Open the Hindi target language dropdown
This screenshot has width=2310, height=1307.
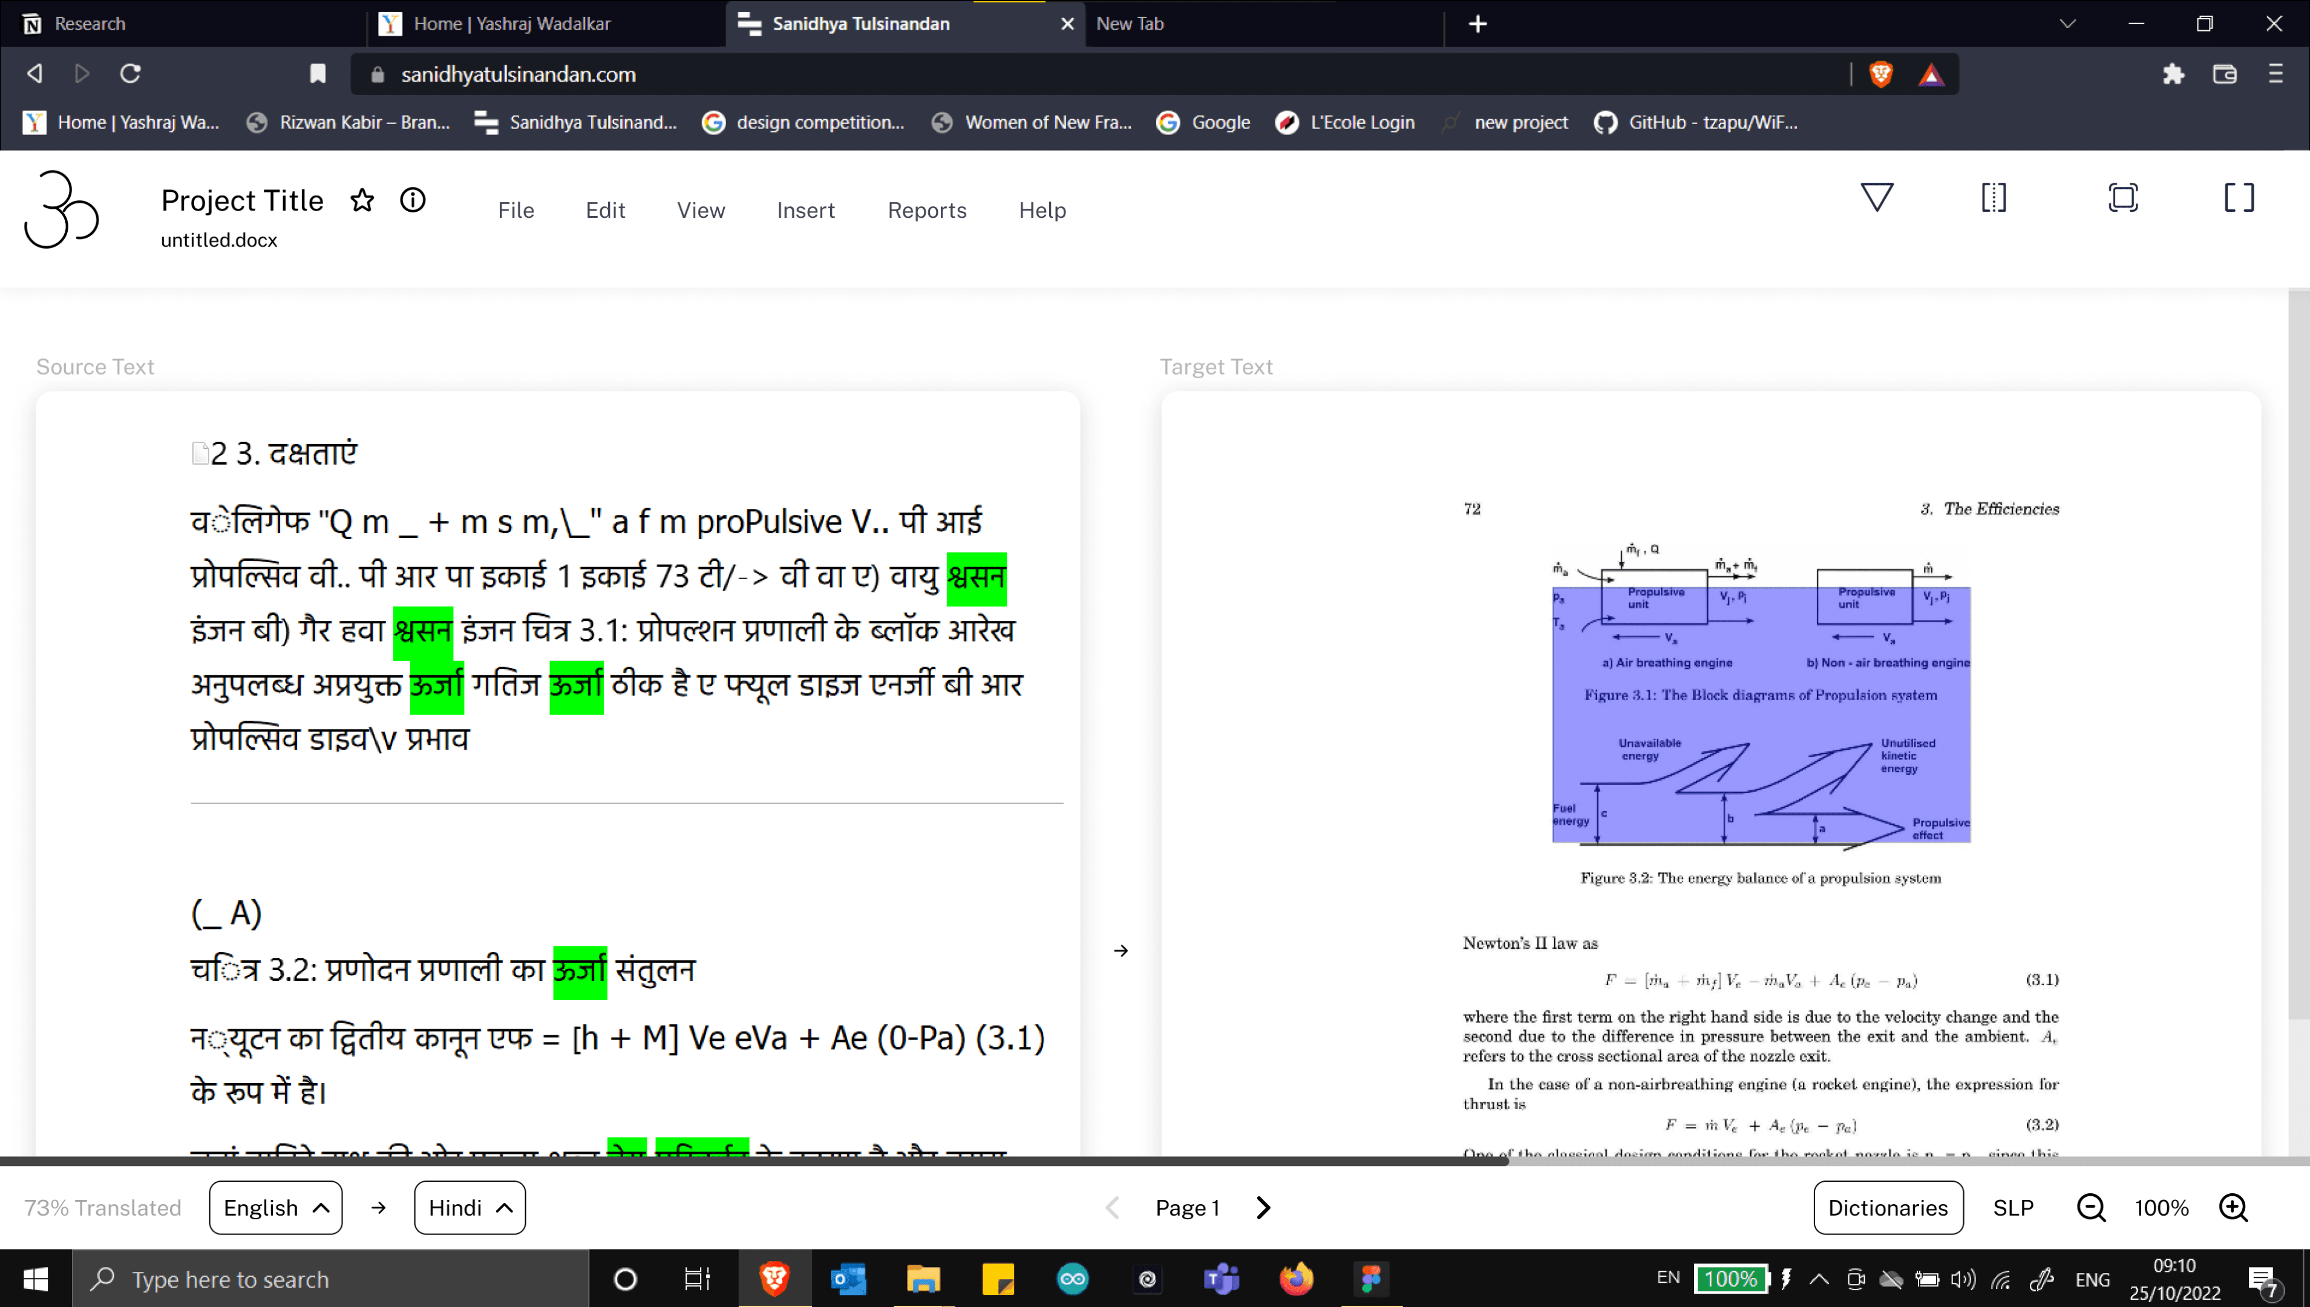pyautogui.click(x=470, y=1207)
